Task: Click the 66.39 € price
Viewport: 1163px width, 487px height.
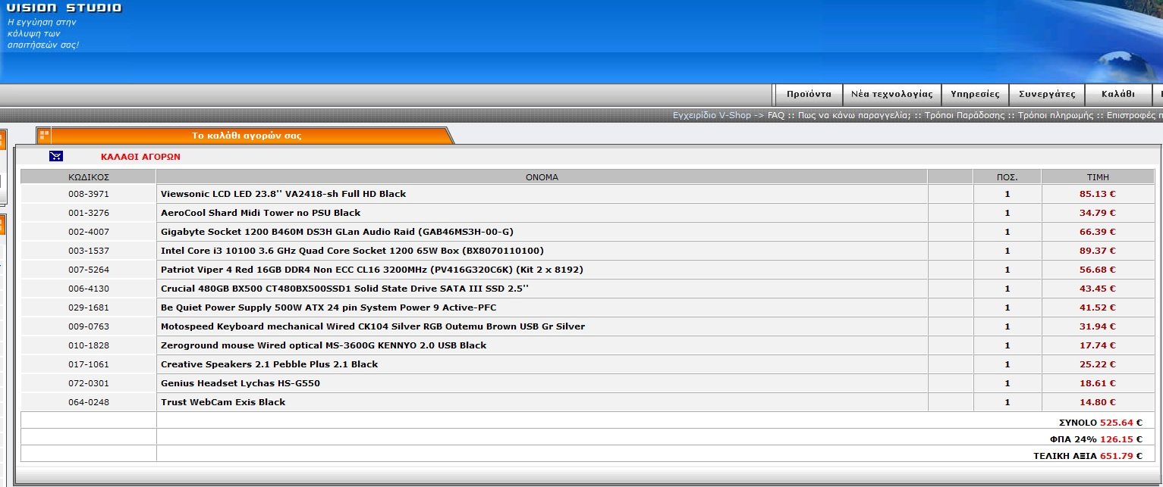Action: click(x=1098, y=232)
